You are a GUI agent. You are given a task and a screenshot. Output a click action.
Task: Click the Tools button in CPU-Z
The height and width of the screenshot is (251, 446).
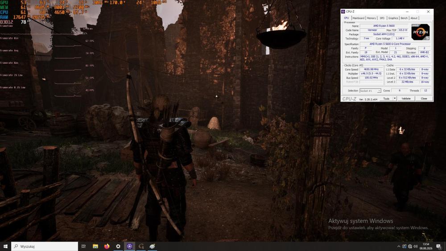coord(386,99)
